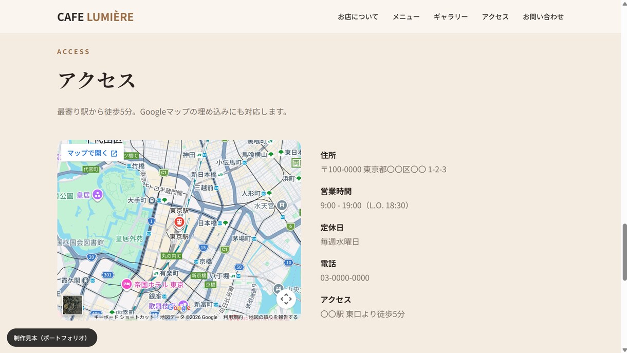Click the 代官町 green interchange sign
This screenshot has width=627, height=353.
click(x=91, y=169)
